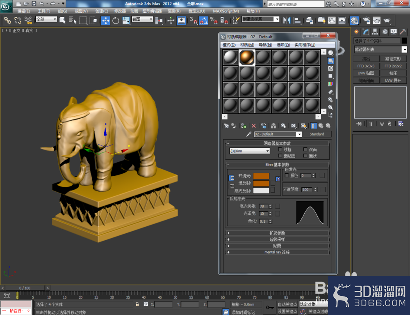The image size is (410, 315).
Task: Click the Link selection tool
Action: coord(7,21)
